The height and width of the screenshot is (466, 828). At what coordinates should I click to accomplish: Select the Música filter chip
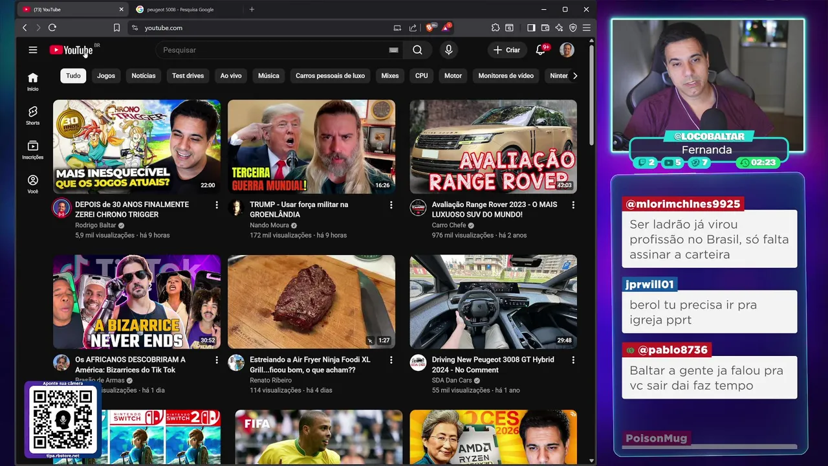pos(268,76)
